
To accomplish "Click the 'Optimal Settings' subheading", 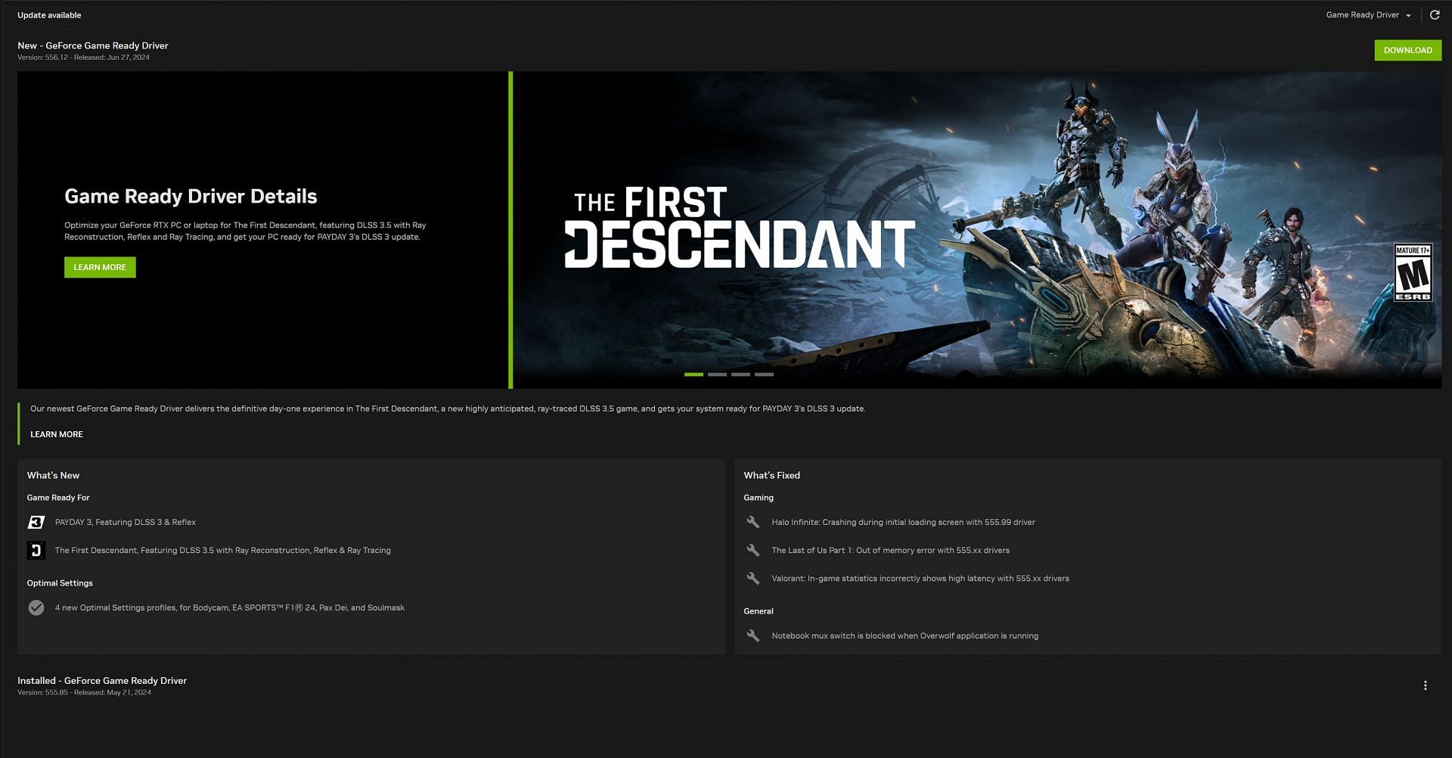I will (x=60, y=583).
